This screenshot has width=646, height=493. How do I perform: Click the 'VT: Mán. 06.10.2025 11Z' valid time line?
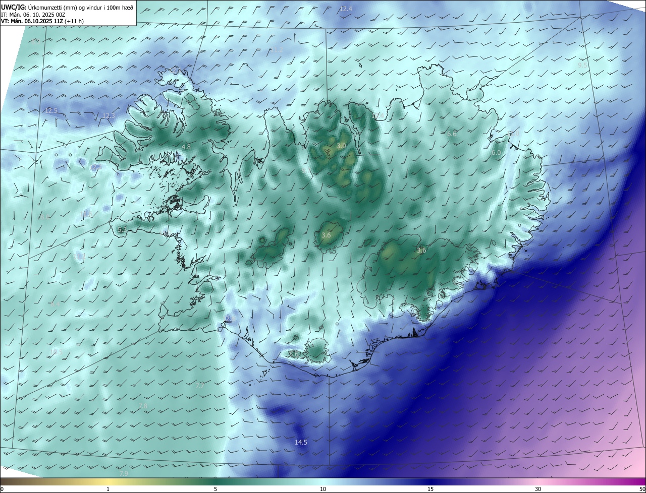point(42,22)
